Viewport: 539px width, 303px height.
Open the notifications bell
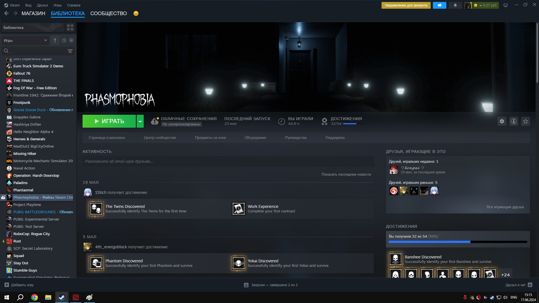[455, 5]
